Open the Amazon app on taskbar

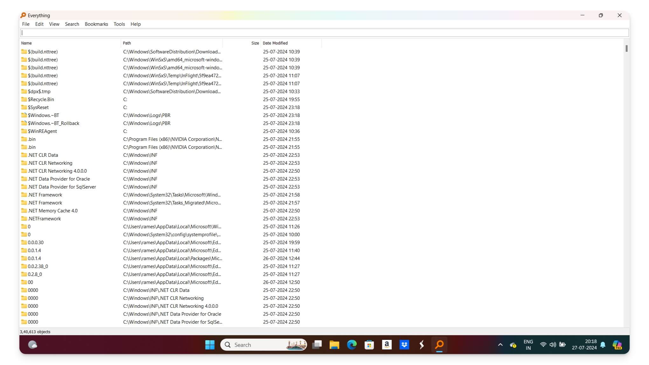[387, 344]
